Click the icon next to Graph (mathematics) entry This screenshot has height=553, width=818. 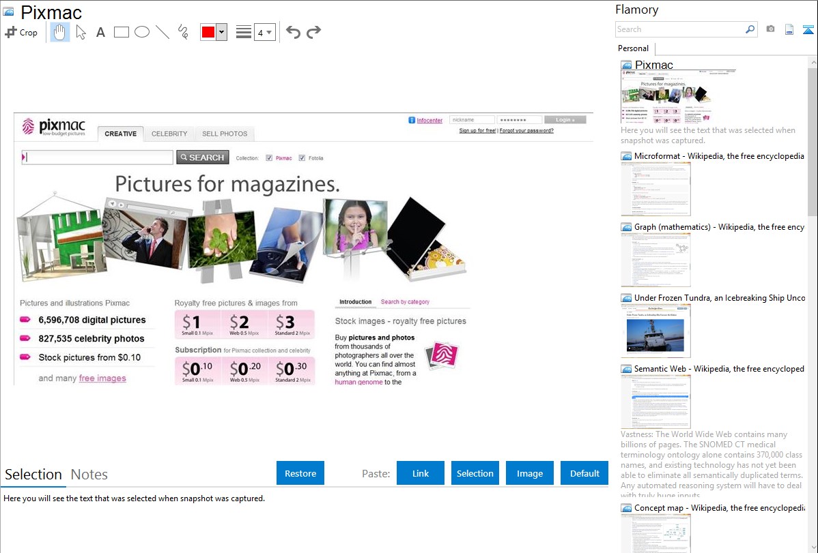click(x=627, y=227)
